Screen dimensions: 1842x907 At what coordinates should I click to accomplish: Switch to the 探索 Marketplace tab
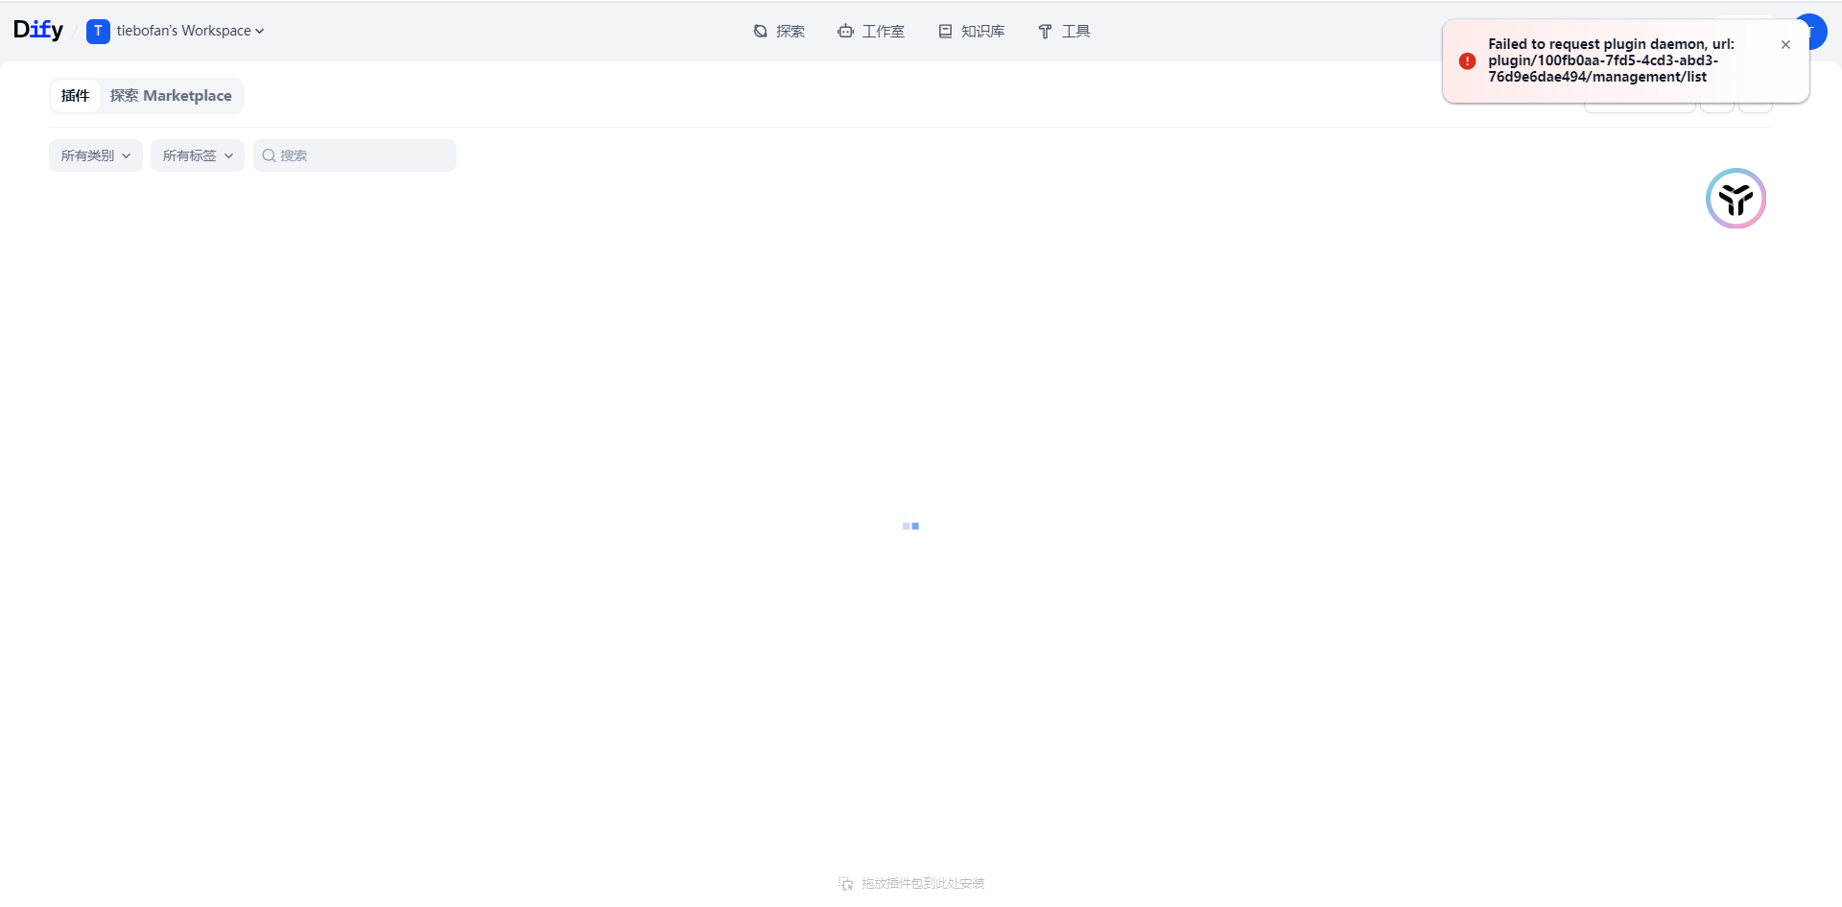171,96
